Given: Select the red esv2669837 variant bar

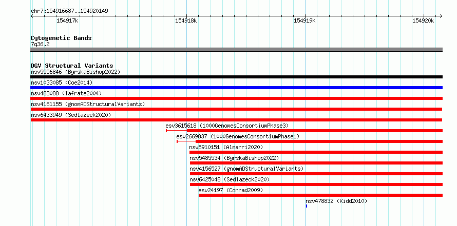Looking at the screenshot, I should 310,141.
